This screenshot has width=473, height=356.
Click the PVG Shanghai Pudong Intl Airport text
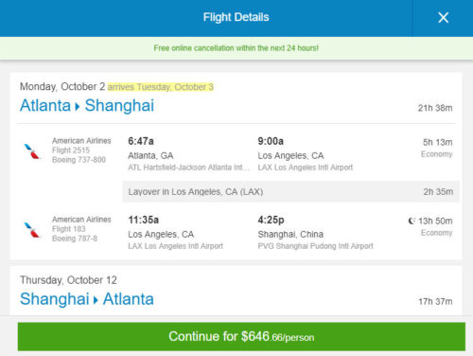[315, 246]
